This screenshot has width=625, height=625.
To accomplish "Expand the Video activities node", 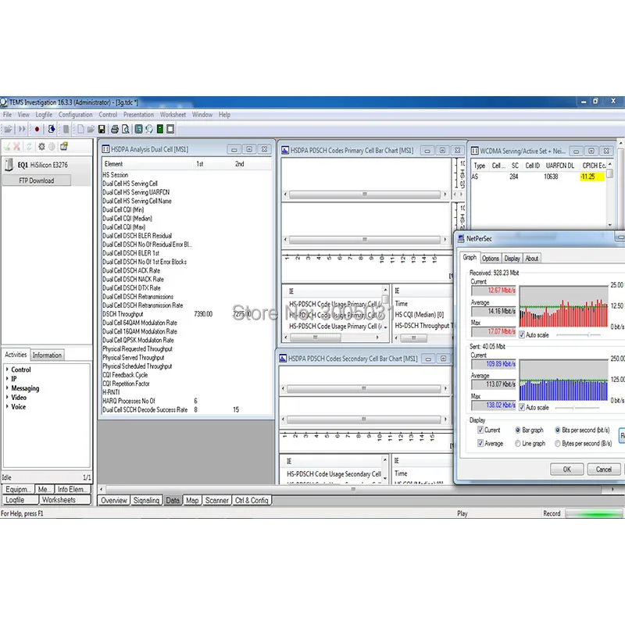I will pyautogui.click(x=7, y=397).
